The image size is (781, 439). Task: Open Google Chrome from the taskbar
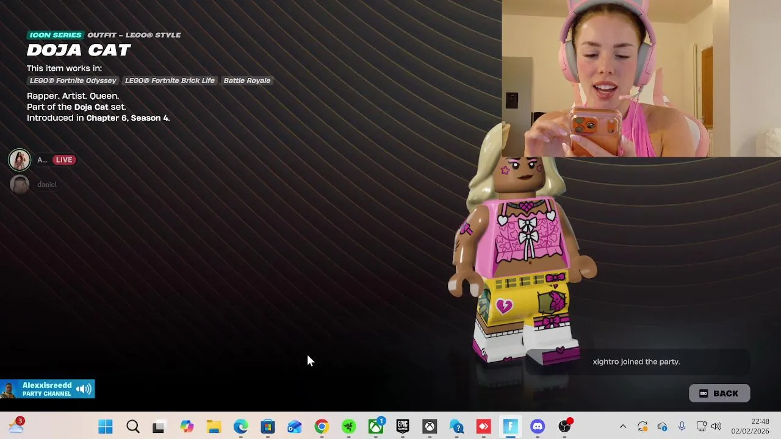click(322, 427)
